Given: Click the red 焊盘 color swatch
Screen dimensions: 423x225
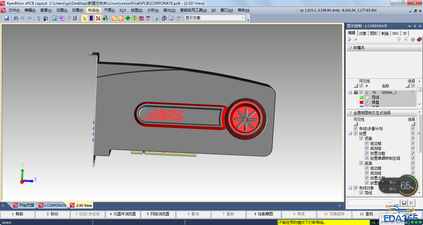Looking at the screenshot, I should (361, 102).
